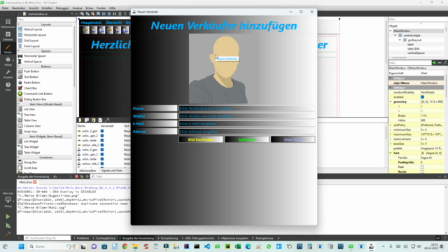Viewport: 448px width, 252px height.
Task: Open 1 Probleme output pane
Action: [x=81, y=238]
